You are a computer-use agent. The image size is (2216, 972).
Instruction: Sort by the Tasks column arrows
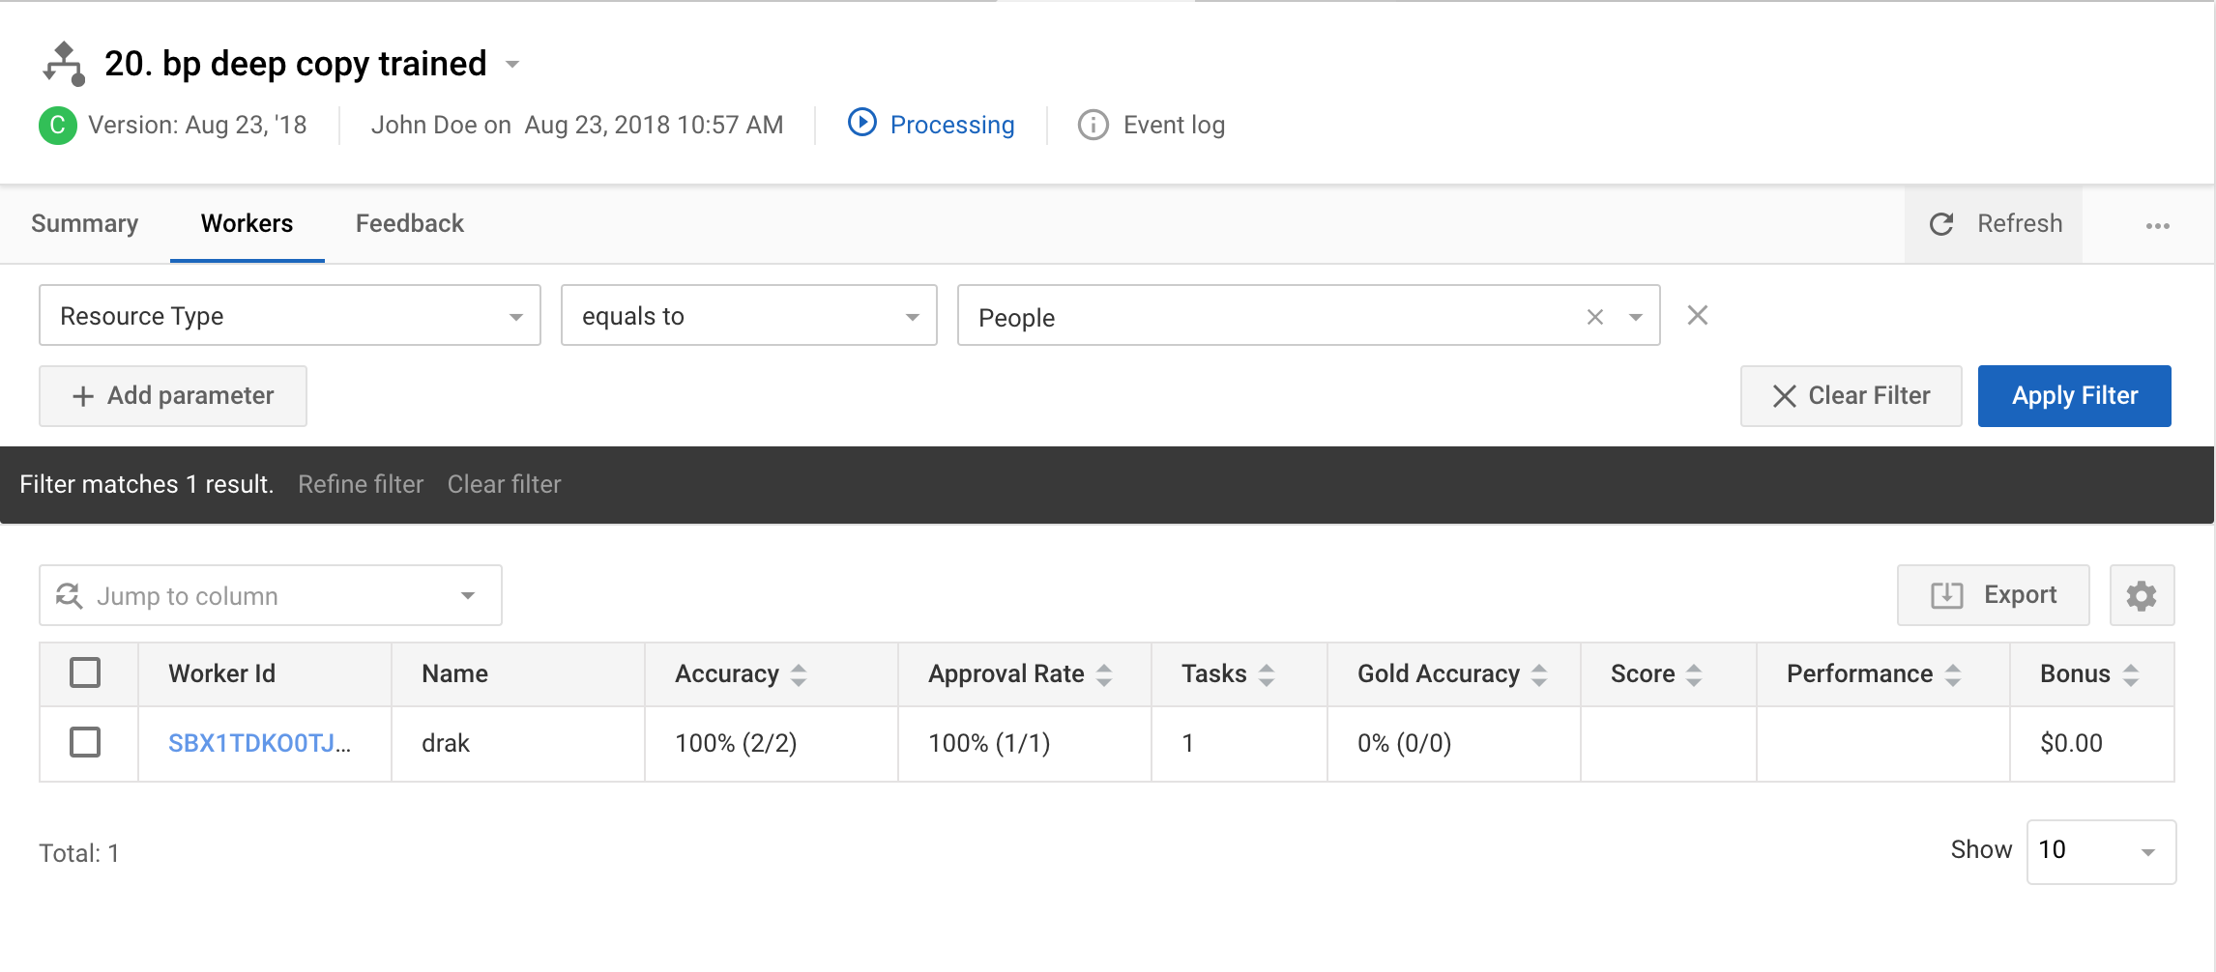[x=1267, y=675]
